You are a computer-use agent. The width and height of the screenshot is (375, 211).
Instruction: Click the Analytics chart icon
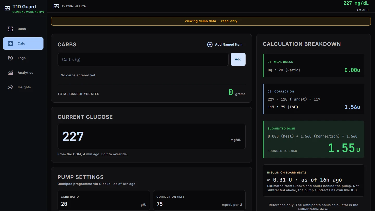[x=10, y=73]
